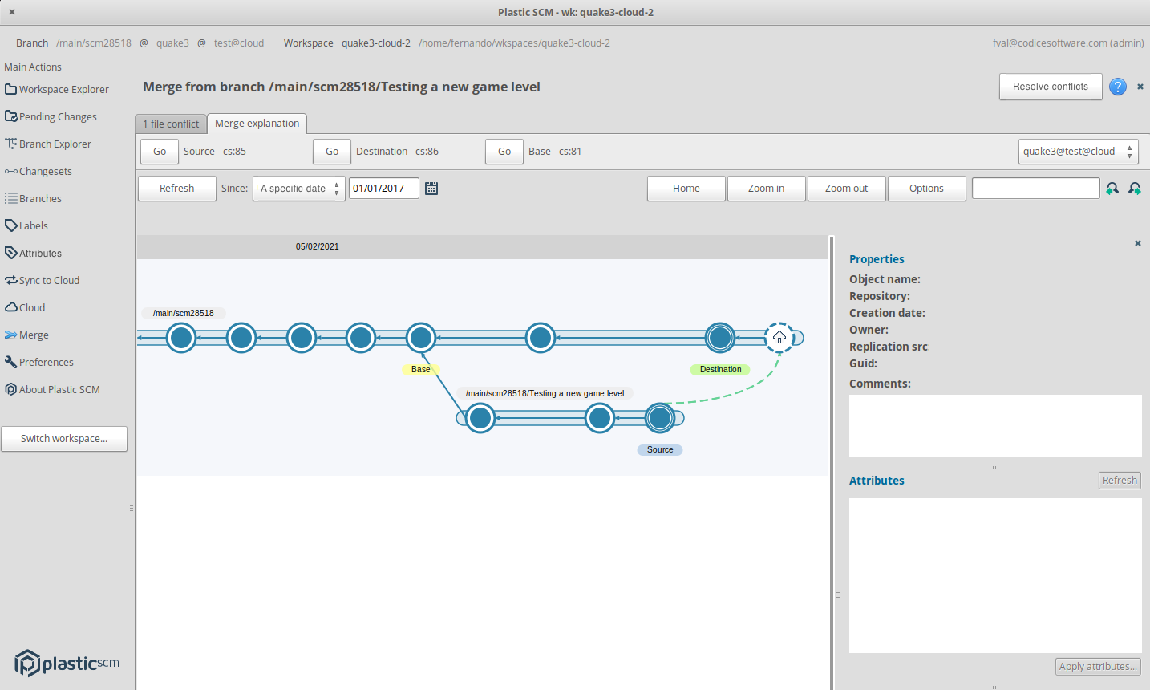The height and width of the screenshot is (690, 1150).
Task: Open the Branches list
Action: pos(34,198)
